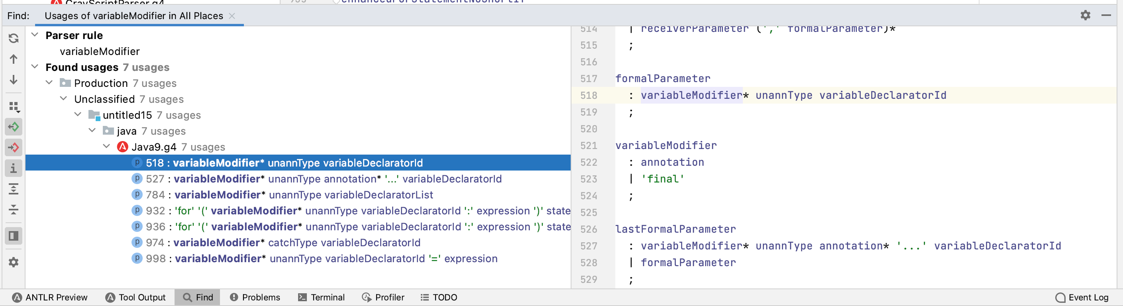The image size is (1123, 306).
Task: Click variableDeclaratorId on preview line 518
Action: click(x=883, y=96)
